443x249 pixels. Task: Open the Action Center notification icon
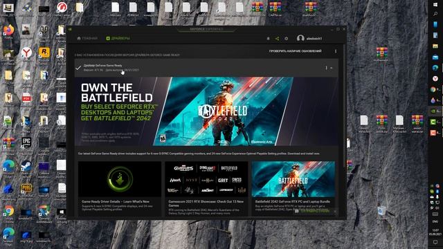(x=435, y=243)
